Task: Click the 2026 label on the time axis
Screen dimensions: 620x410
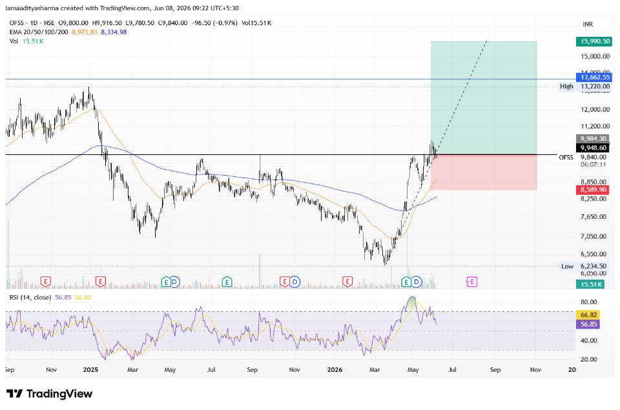Action: (335, 370)
